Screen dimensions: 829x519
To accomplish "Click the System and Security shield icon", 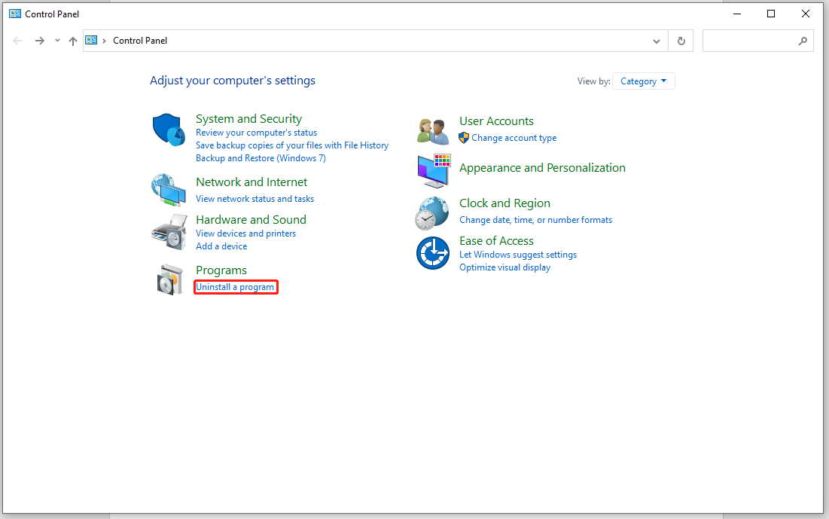I will point(168,129).
